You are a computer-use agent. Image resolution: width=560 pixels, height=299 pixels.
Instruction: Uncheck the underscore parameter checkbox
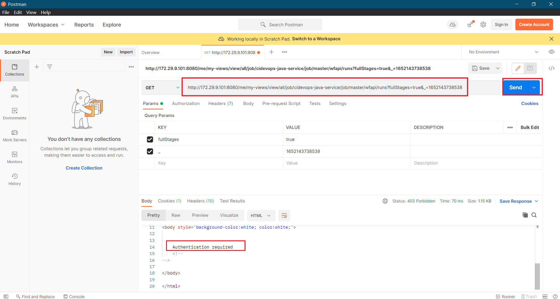[x=150, y=151]
